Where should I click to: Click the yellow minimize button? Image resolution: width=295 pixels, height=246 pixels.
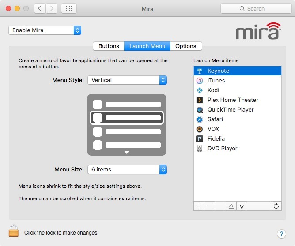click(17, 8)
